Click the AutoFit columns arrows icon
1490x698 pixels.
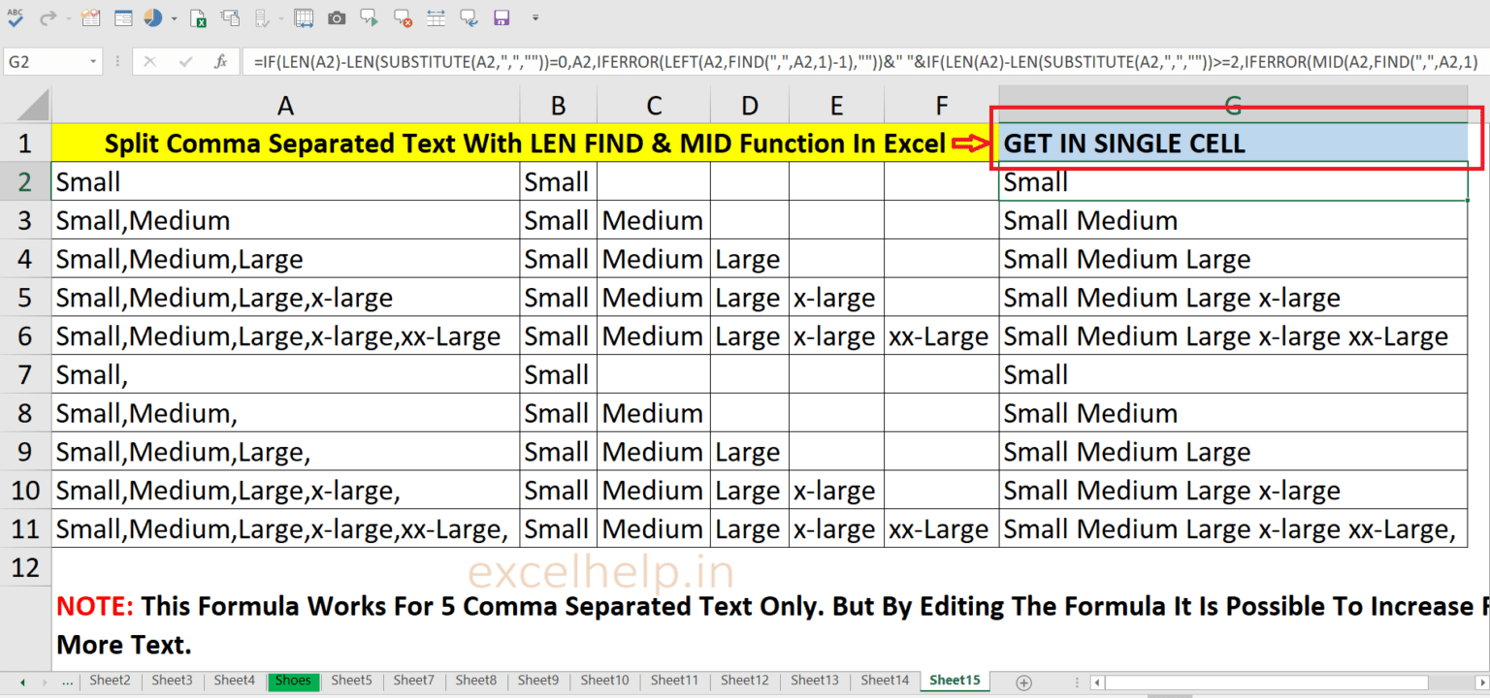coord(436,17)
